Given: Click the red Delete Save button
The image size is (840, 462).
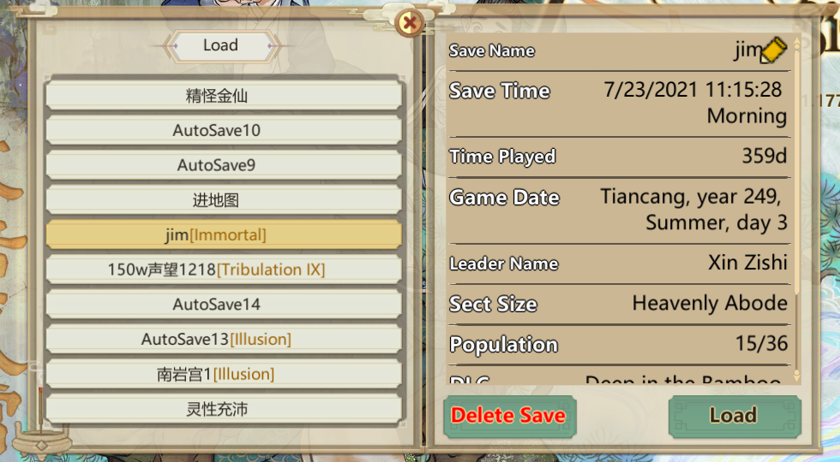Looking at the screenshot, I should pyautogui.click(x=509, y=416).
